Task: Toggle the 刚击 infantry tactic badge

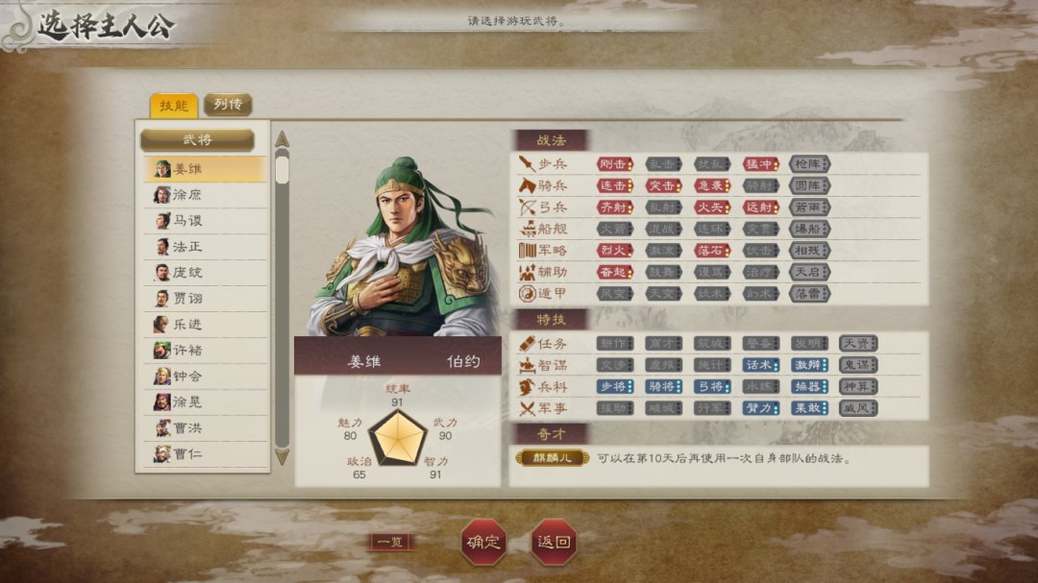Action: [x=615, y=163]
